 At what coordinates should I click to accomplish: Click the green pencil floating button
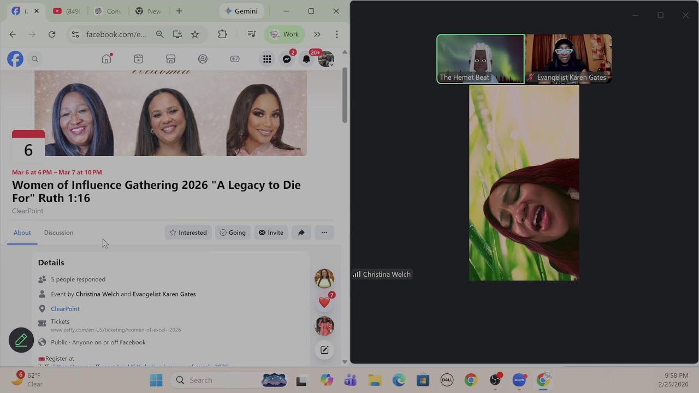tap(21, 340)
